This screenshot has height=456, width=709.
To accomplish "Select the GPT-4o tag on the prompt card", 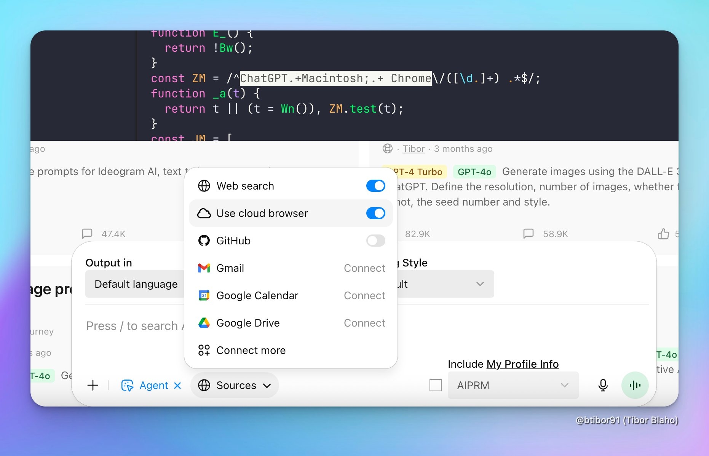I will coord(474,172).
